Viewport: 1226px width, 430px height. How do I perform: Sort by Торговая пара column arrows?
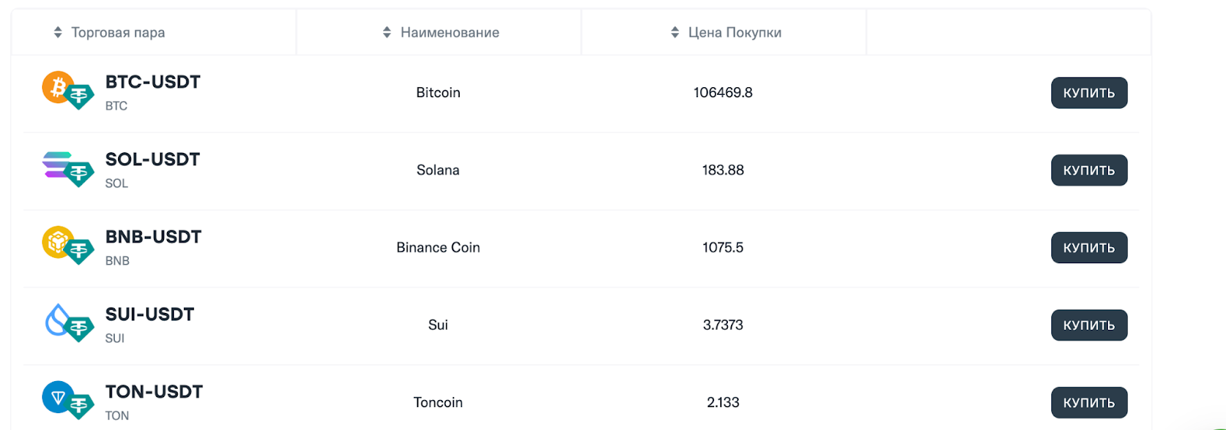(x=57, y=32)
